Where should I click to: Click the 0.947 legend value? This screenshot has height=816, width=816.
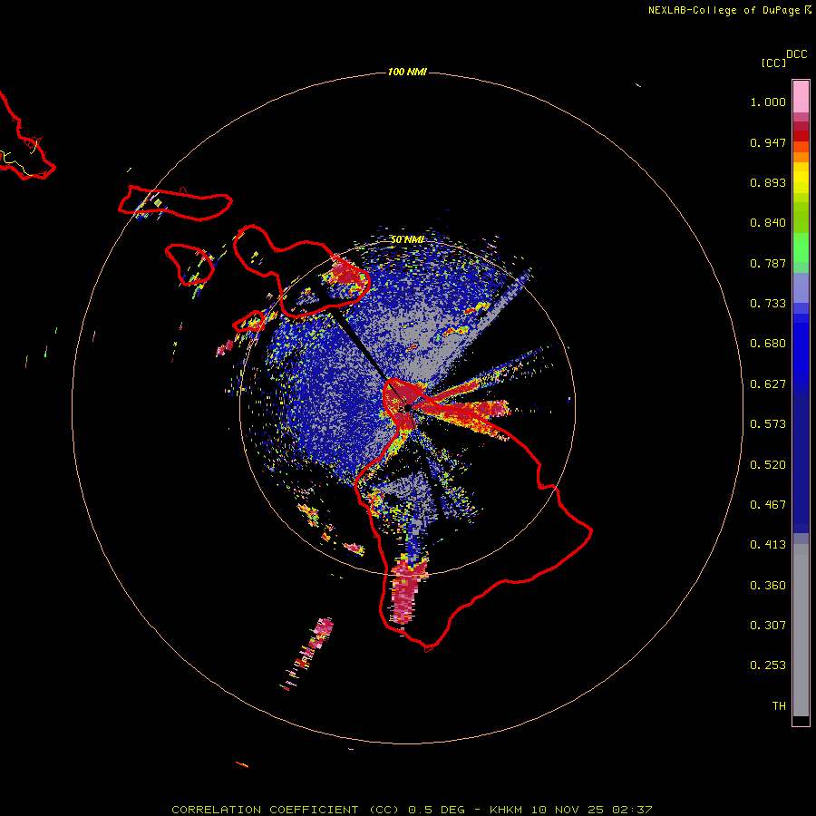pos(768,142)
